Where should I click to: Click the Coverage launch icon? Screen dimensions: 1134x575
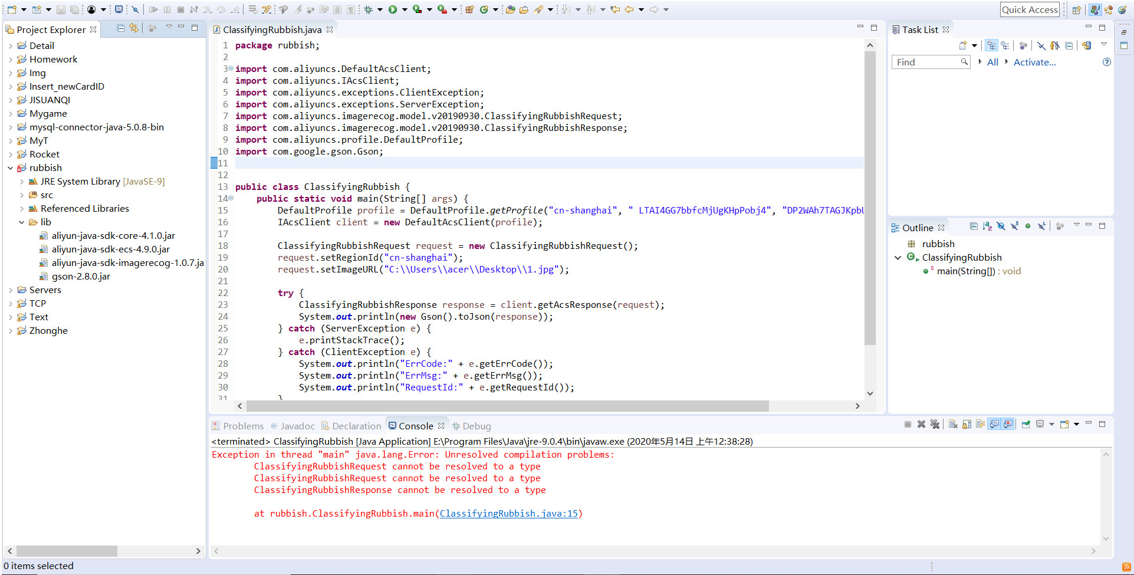[x=418, y=9]
